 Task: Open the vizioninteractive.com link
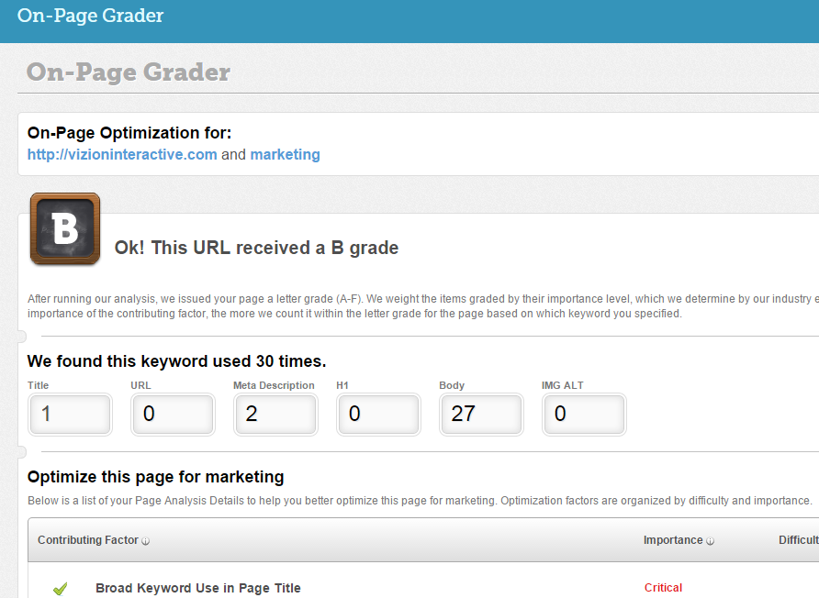pos(122,154)
